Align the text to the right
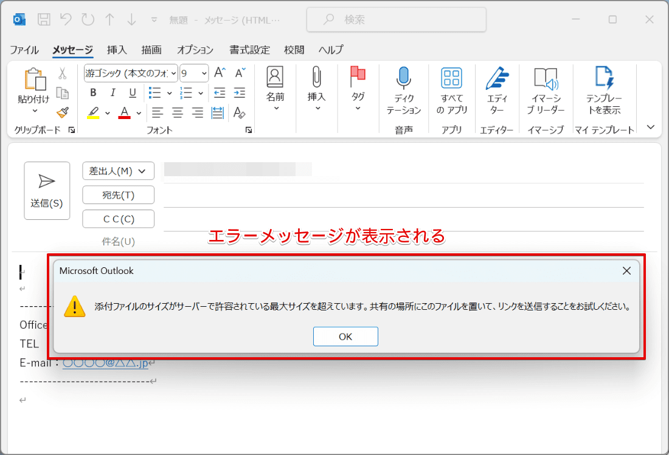The image size is (669, 455). tap(197, 113)
